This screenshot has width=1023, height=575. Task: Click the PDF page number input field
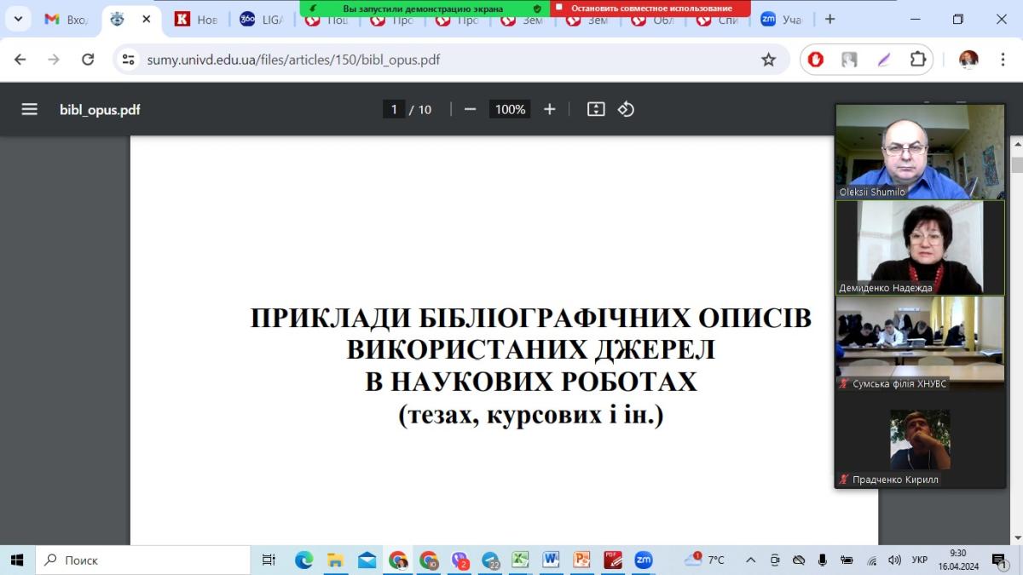(x=394, y=109)
